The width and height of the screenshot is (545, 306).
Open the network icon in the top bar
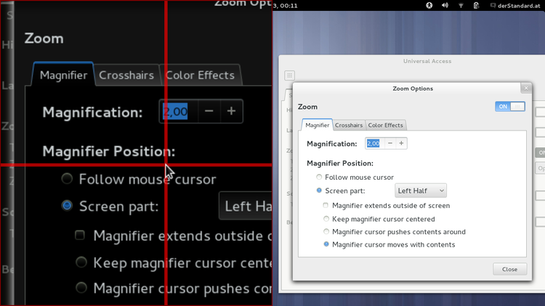(461, 5)
